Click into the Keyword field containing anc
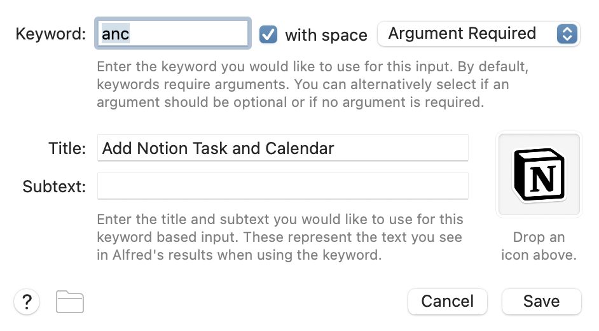 click(x=173, y=33)
